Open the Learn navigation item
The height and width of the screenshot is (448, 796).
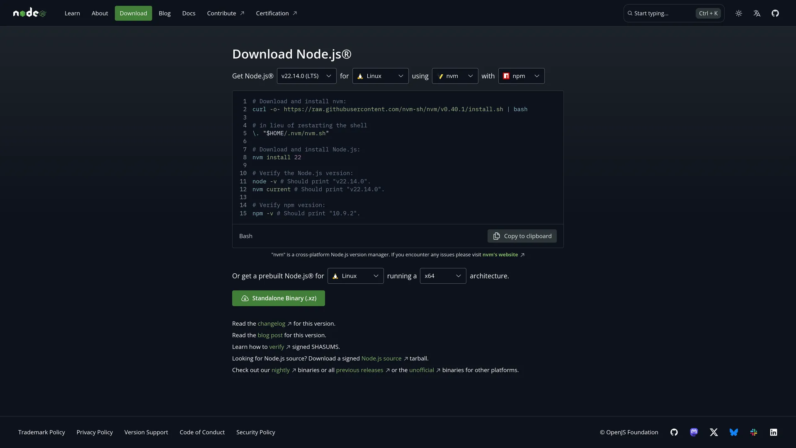tap(72, 13)
